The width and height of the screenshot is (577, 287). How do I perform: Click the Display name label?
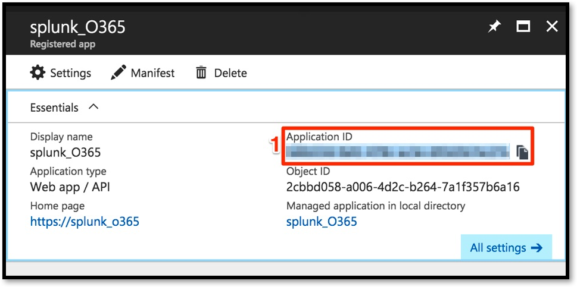coord(61,137)
